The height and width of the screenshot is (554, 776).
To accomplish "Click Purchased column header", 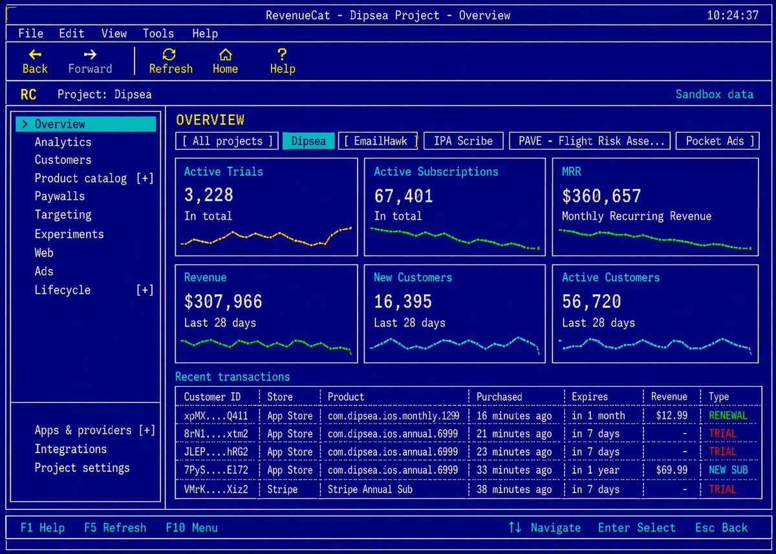I will [x=499, y=397].
